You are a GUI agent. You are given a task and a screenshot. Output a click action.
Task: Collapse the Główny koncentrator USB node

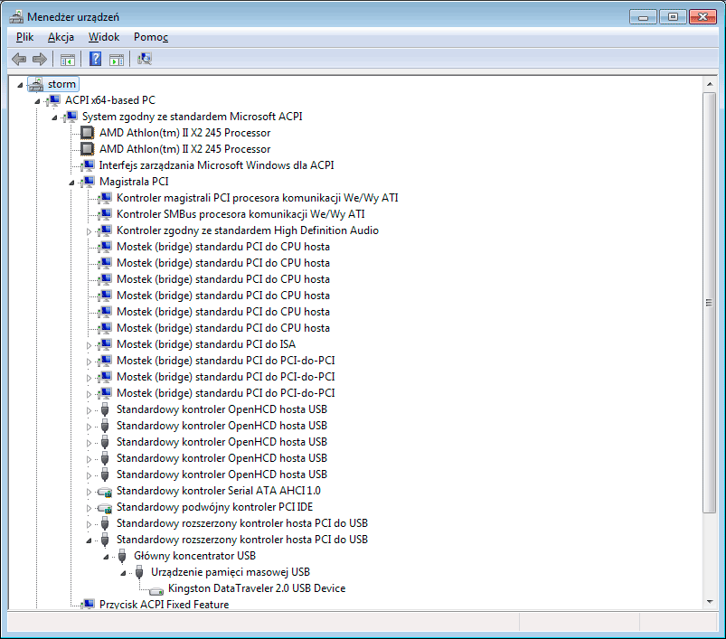(x=106, y=557)
